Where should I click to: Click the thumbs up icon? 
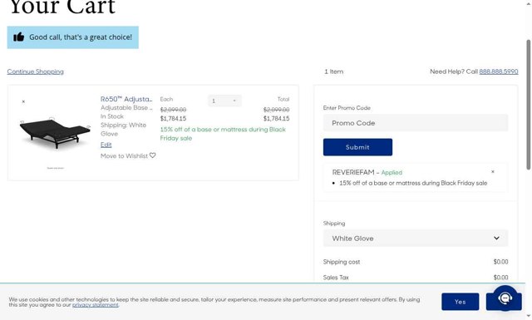(x=18, y=37)
